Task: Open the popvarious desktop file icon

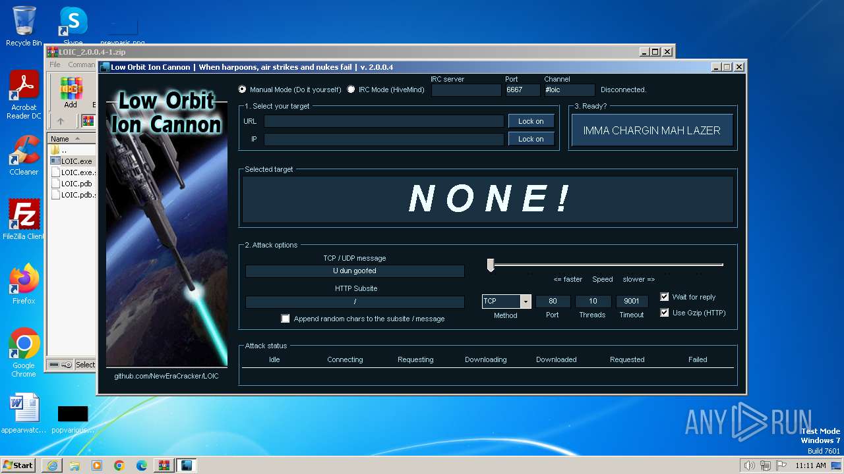Action: tap(73, 417)
